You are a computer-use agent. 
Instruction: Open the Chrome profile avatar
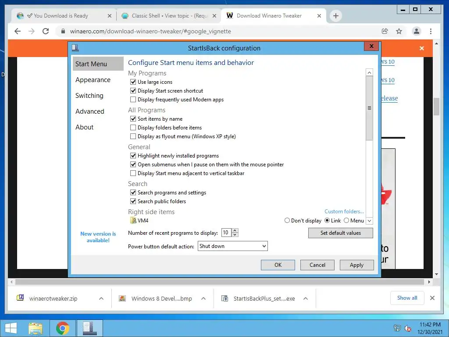(x=417, y=31)
